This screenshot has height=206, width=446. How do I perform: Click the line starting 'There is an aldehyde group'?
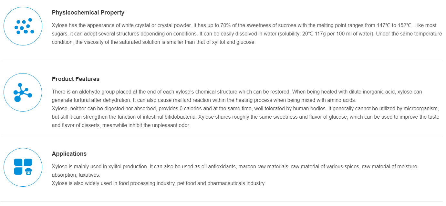click(x=237, y=92)
